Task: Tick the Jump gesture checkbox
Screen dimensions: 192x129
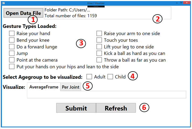Action: pos(12,53)
